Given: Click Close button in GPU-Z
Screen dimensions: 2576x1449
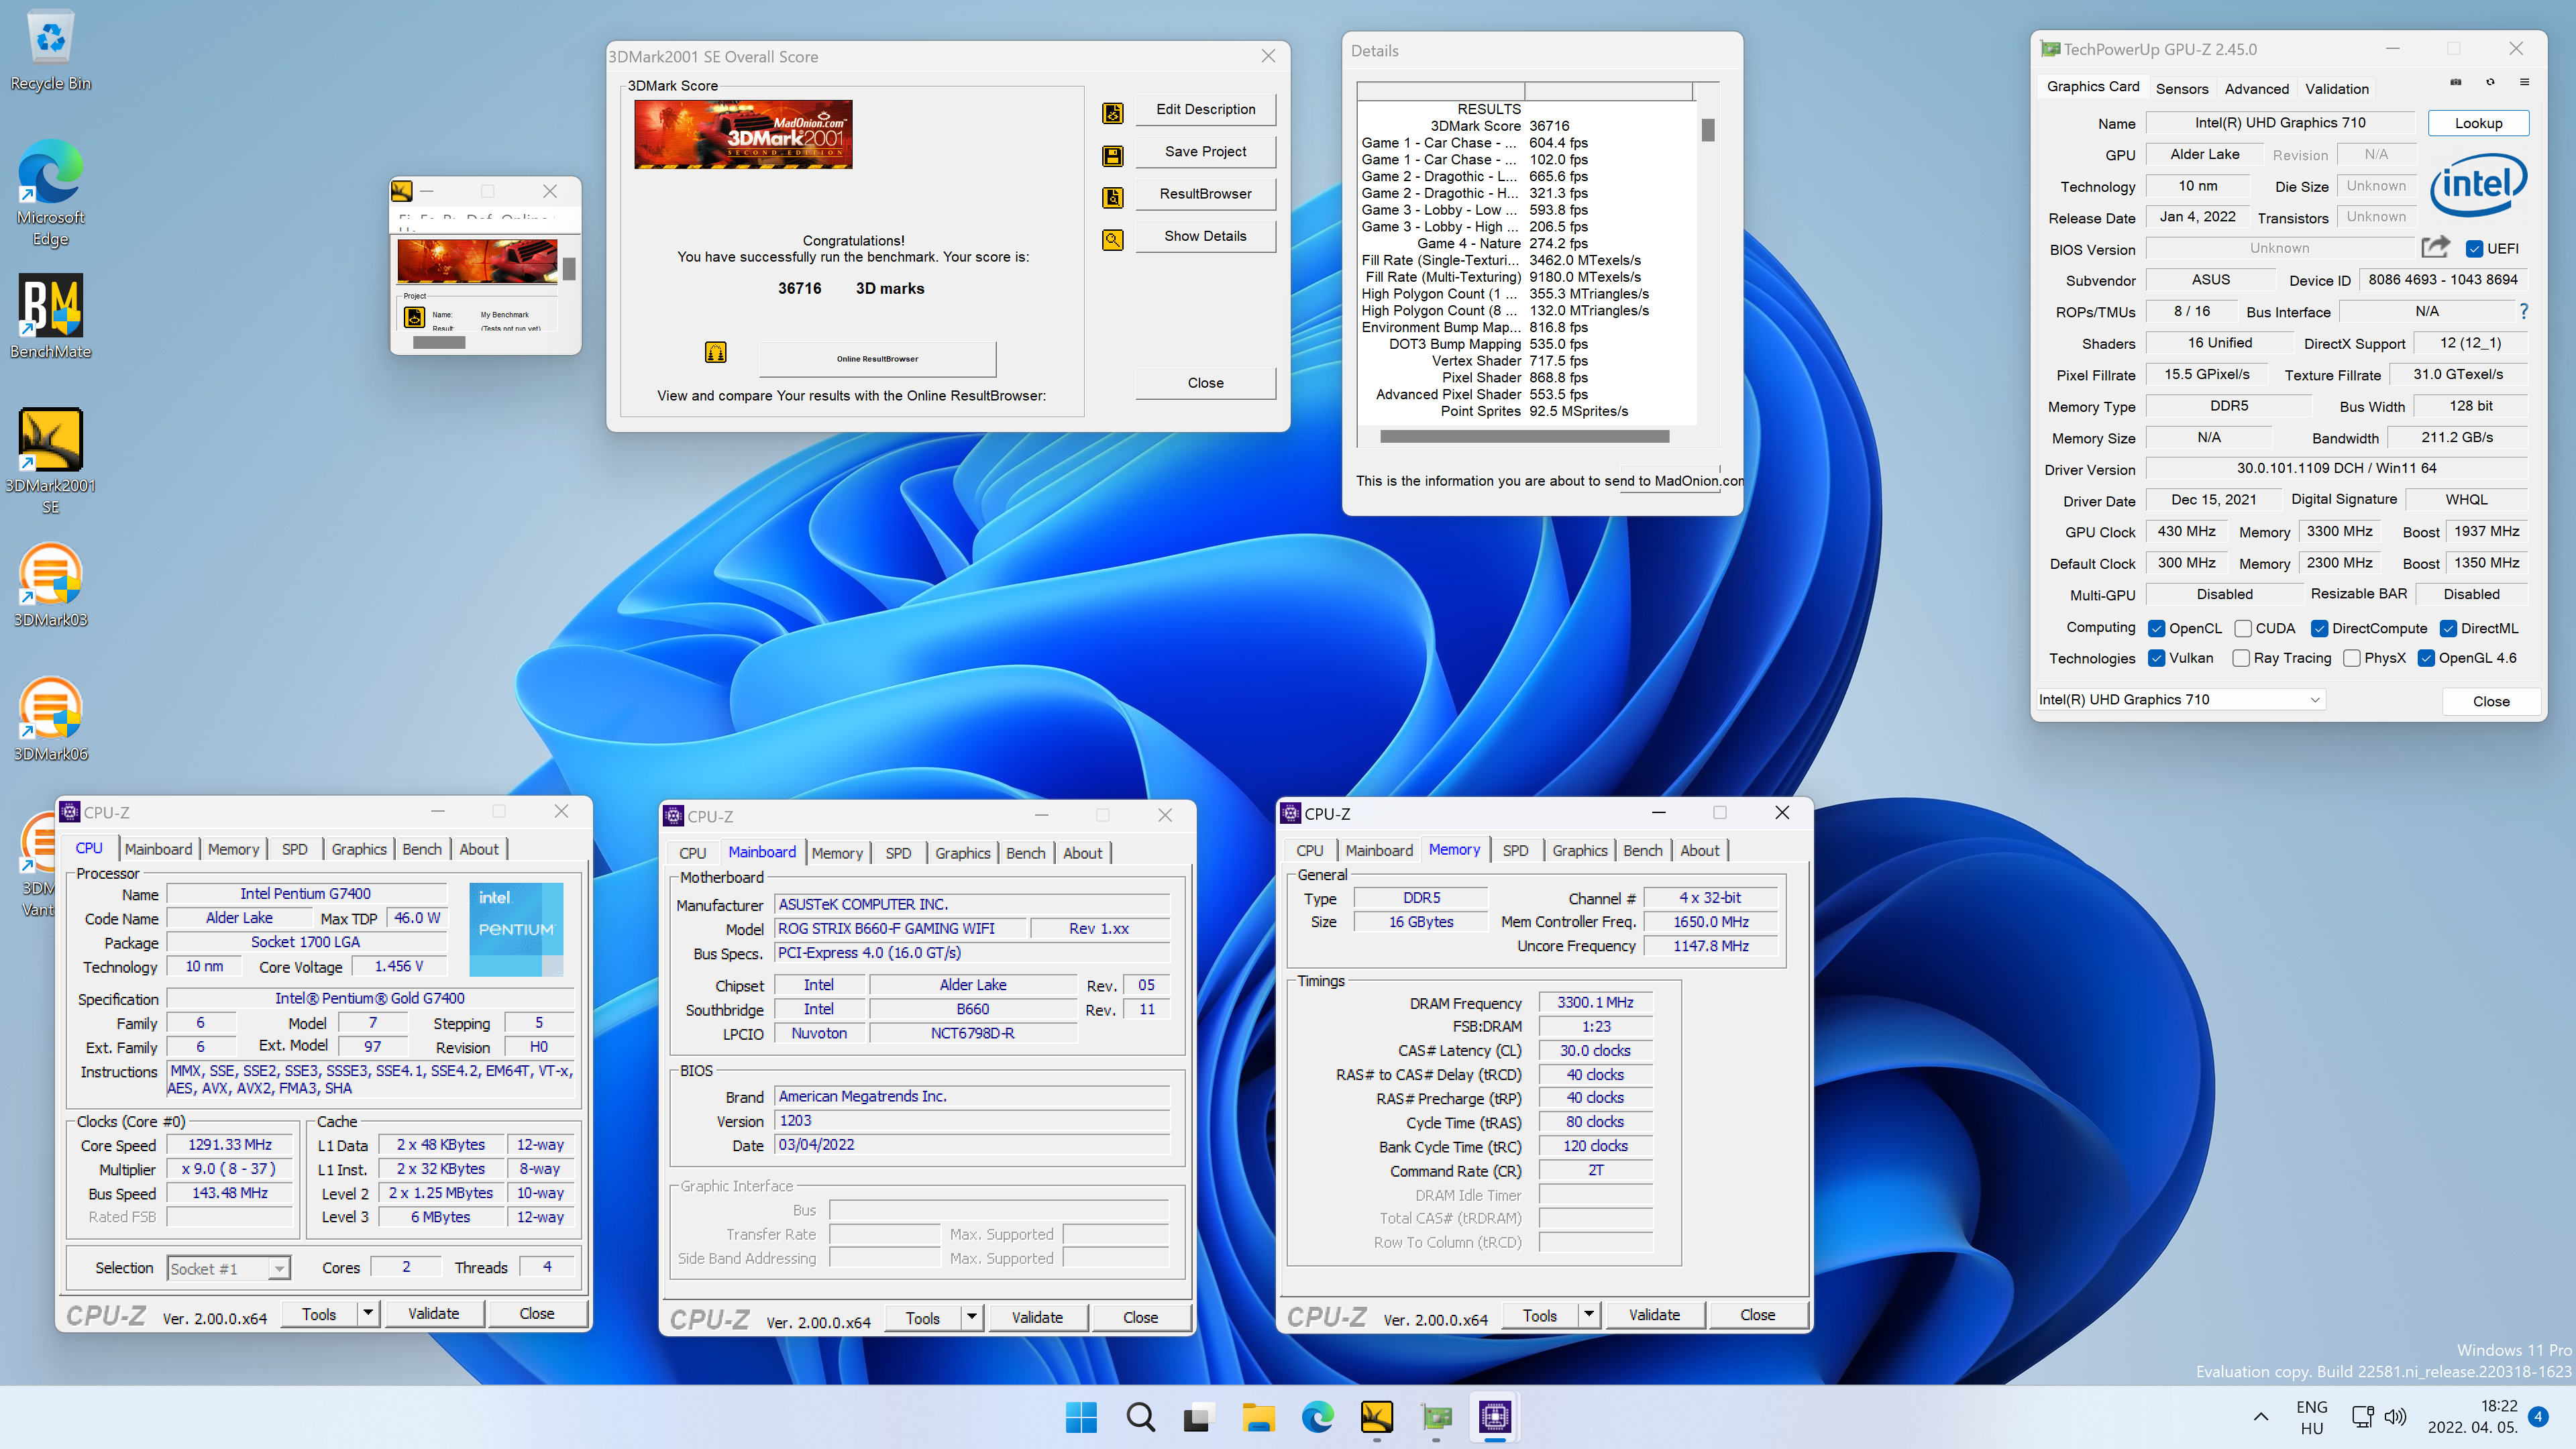Looking at the screenshot, I should point(2490,701).
